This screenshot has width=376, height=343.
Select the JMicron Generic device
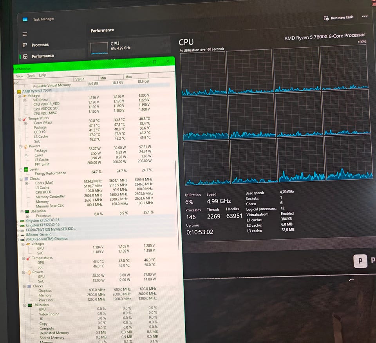38,235
